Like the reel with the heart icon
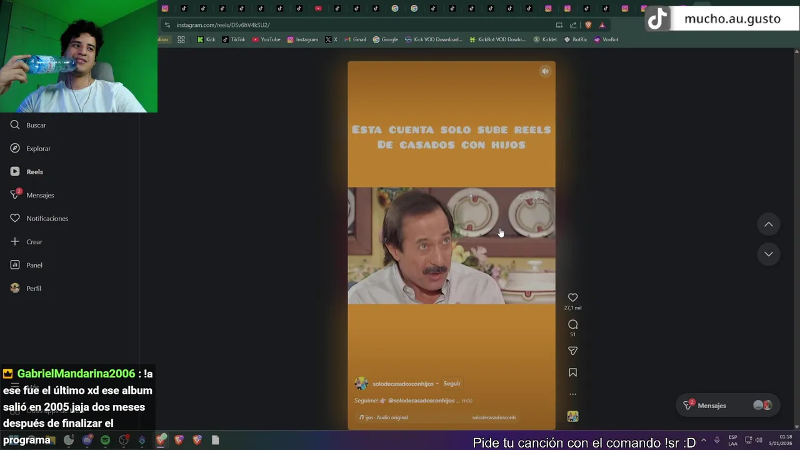Image resolution: width=800 pixels, height=450 pixels. tap(572, 297)
